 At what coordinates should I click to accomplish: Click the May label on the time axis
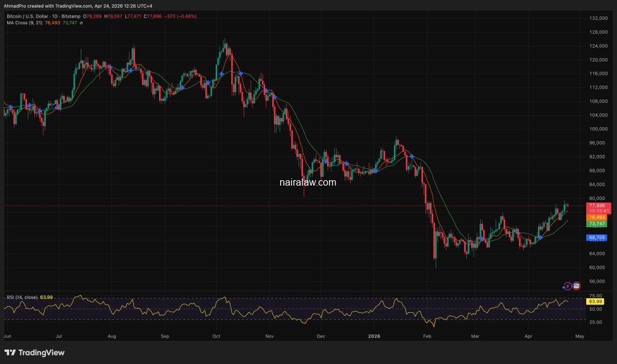[578, 335]
